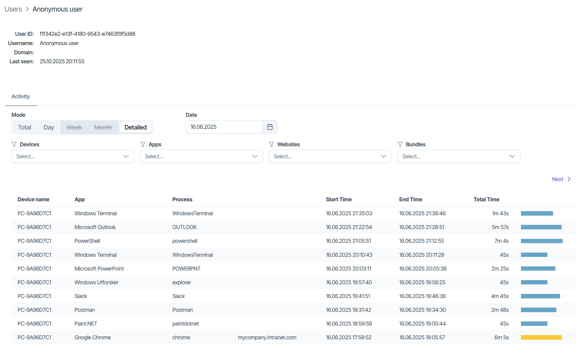The height and width of the screenshot is (351, 585).
Task: Click the 16.06.2025 21:35:03 start time
Action: 349,213
